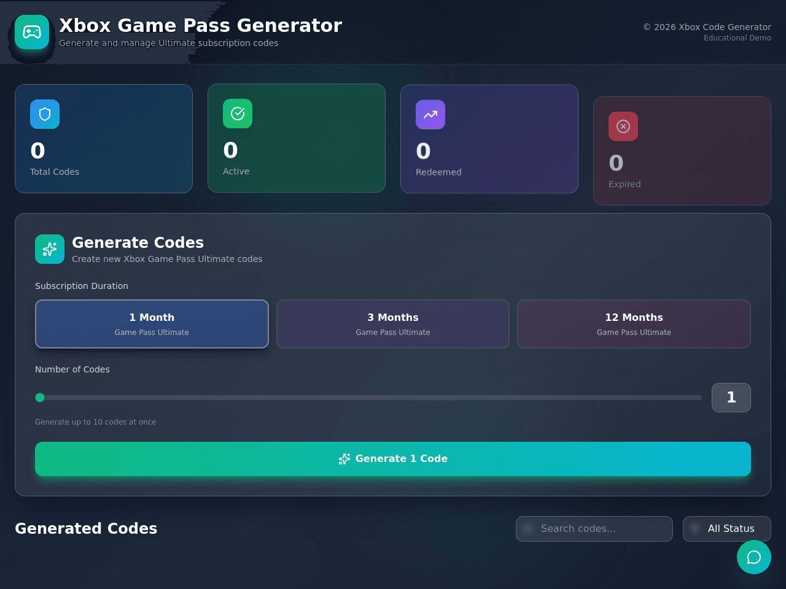
Task: Click the Create new Xbox Game Pass Ultimate codes subtitle
Action: pyautogui.click(x=167, y=259)
